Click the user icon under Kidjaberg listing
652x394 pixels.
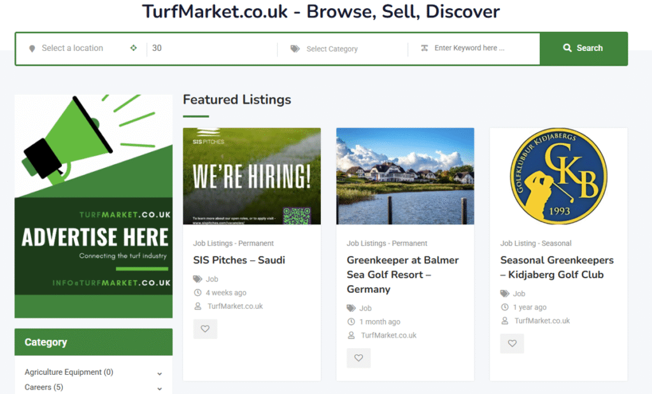pos(505,321)
